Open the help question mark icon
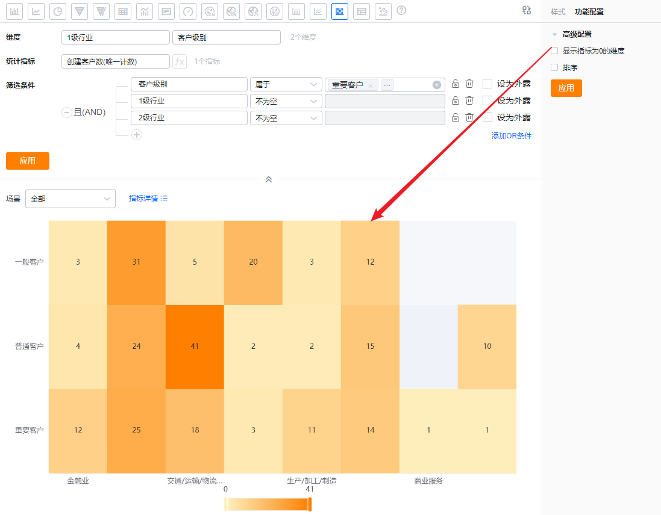 [401, 11]
